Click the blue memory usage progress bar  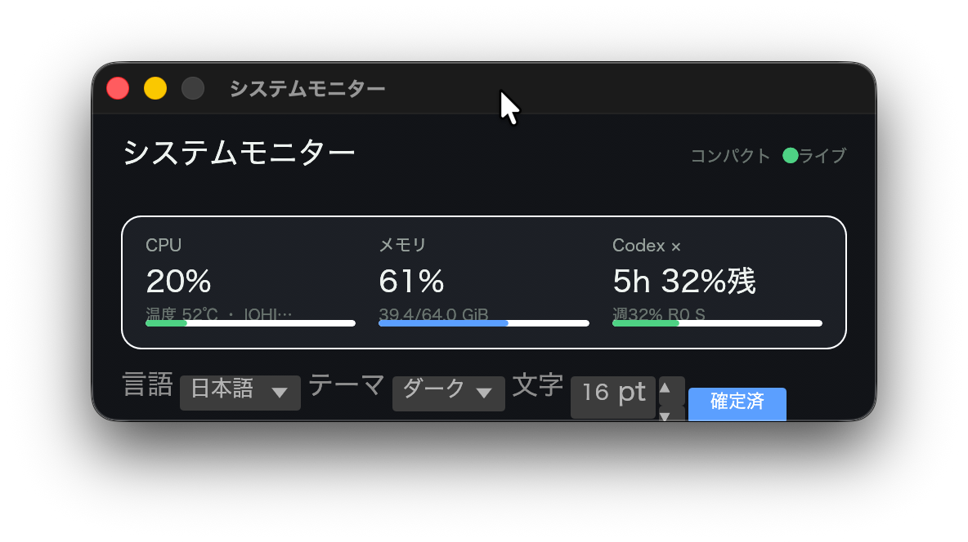484,323
